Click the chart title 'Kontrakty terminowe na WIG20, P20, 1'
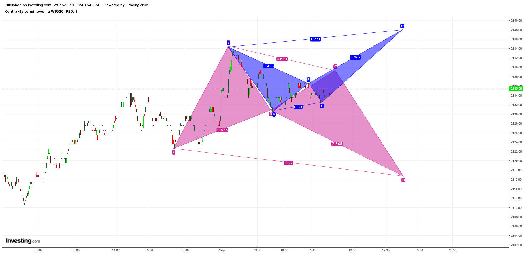This screenshot has width=525, height=254. coord(41,12)
